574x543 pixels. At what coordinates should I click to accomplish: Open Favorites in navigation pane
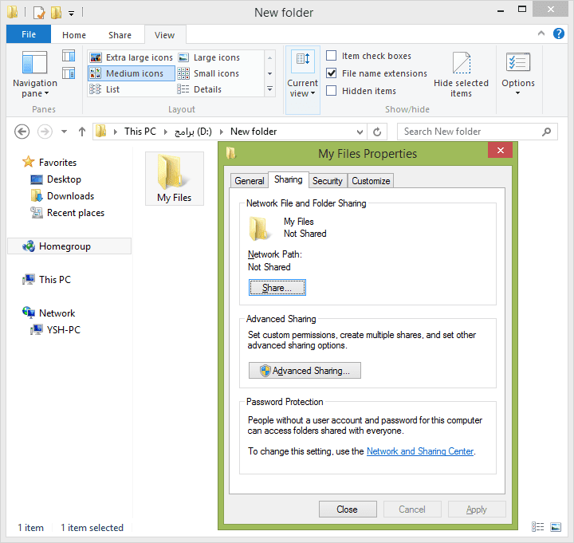click(50, 162)
